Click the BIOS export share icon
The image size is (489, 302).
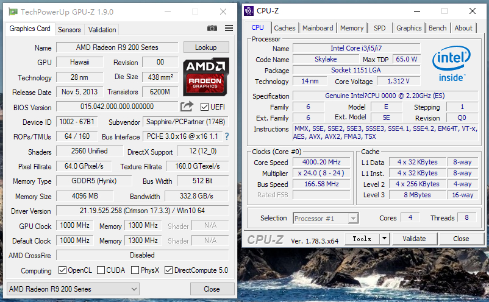point(187,107)
